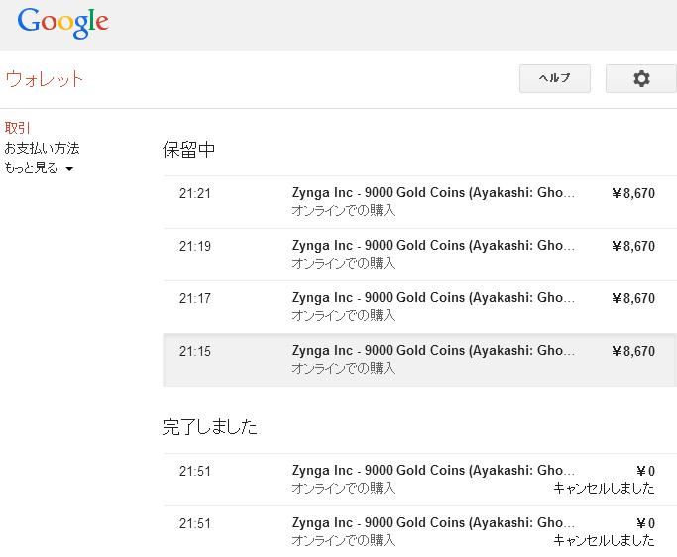
Task: Expand the もっと見る dropdown
Action: (x=39, y=167)
